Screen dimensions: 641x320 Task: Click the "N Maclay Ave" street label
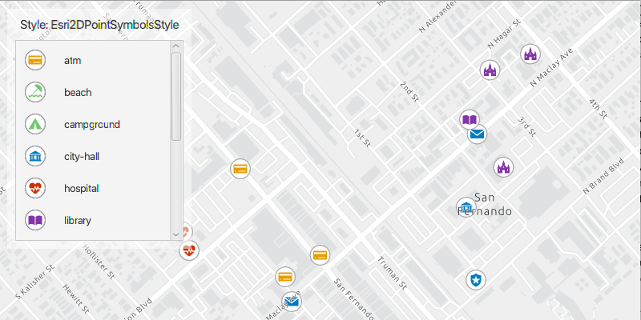551,67
